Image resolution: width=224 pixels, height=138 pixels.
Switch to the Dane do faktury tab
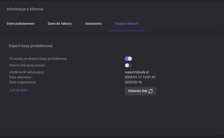point(60,24)
